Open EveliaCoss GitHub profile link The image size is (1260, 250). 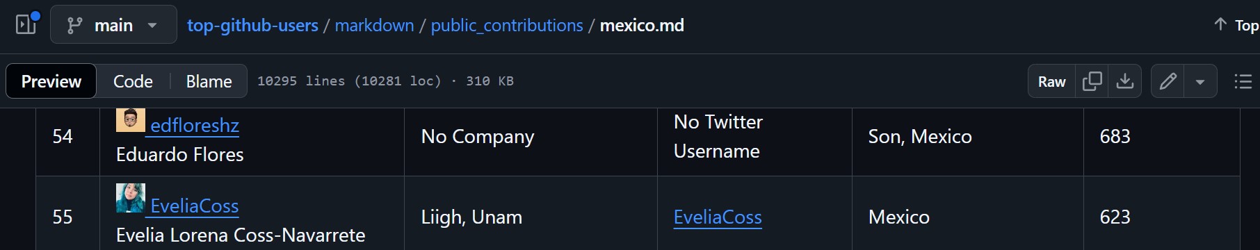[x=195, y=206]
